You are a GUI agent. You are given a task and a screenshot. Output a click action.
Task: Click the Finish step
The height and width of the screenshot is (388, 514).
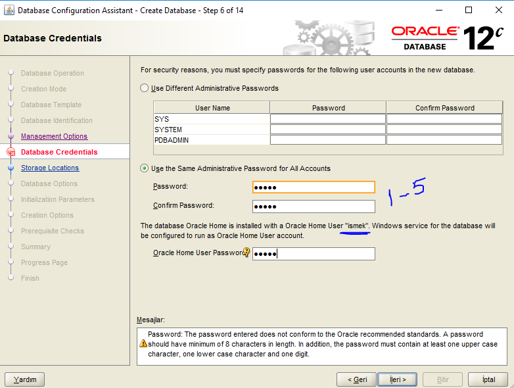[x=30, y=278]
